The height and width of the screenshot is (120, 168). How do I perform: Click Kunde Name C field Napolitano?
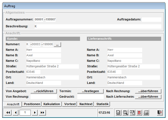[44, 61]
